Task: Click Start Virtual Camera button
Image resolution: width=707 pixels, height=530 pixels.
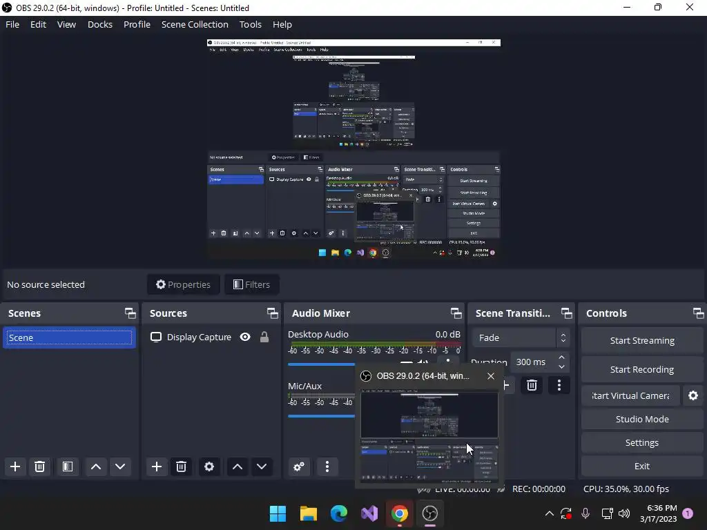Action: click(630, 395)
